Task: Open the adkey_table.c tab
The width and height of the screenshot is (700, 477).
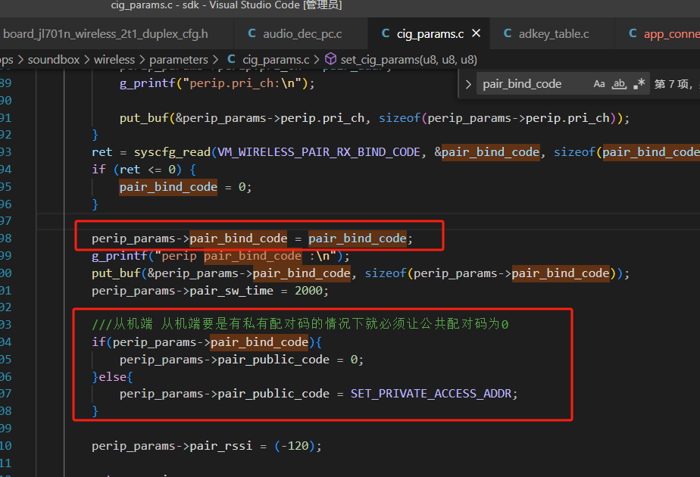Action: click(x=553, y=34)
